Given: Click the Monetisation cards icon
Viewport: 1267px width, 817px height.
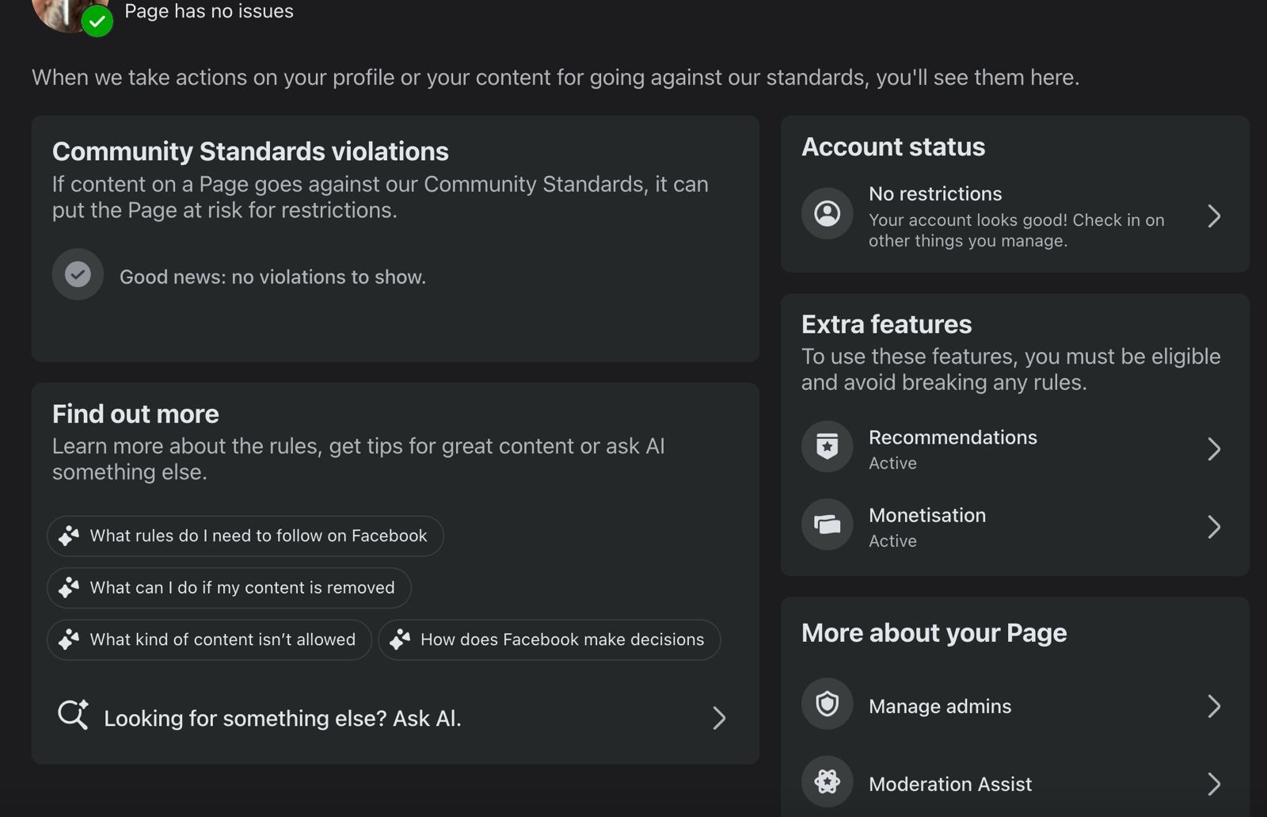Looking at the screenshot, I should (828, 524).
